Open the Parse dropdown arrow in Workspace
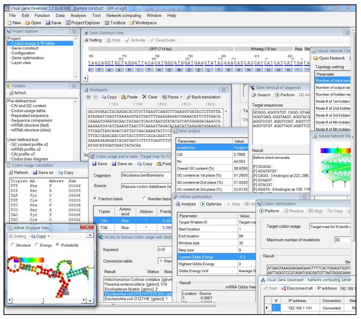Image resolution: width=361 pixels, height=319 pixels. [181, 97]
